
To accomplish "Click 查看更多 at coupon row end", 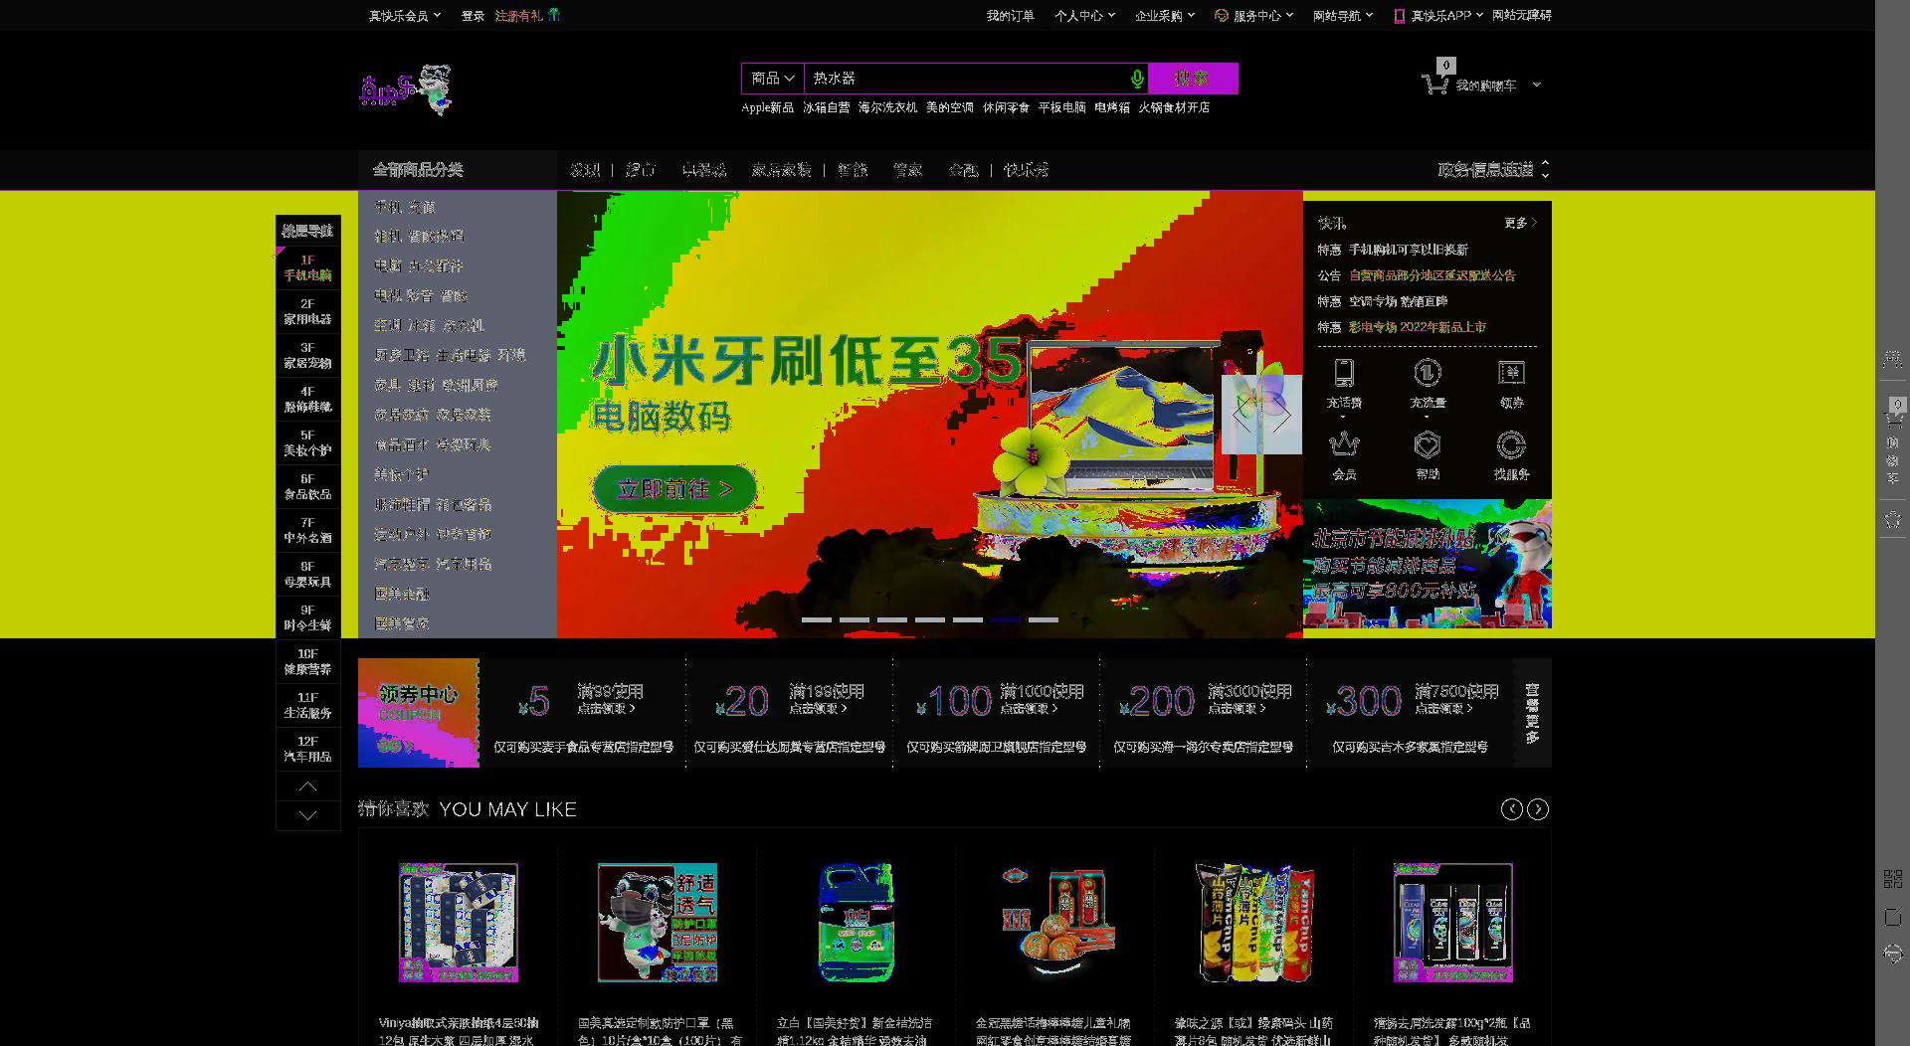I will (1532, 713).
